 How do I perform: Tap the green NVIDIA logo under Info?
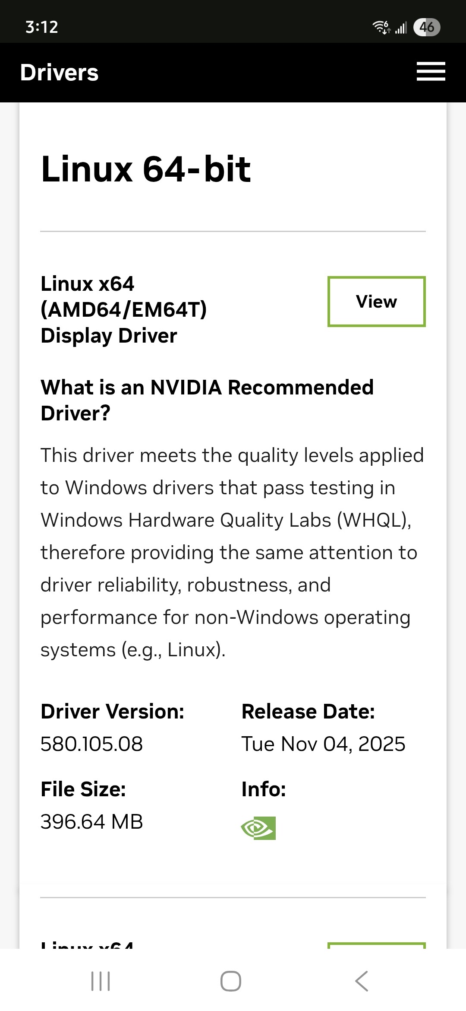258,828
